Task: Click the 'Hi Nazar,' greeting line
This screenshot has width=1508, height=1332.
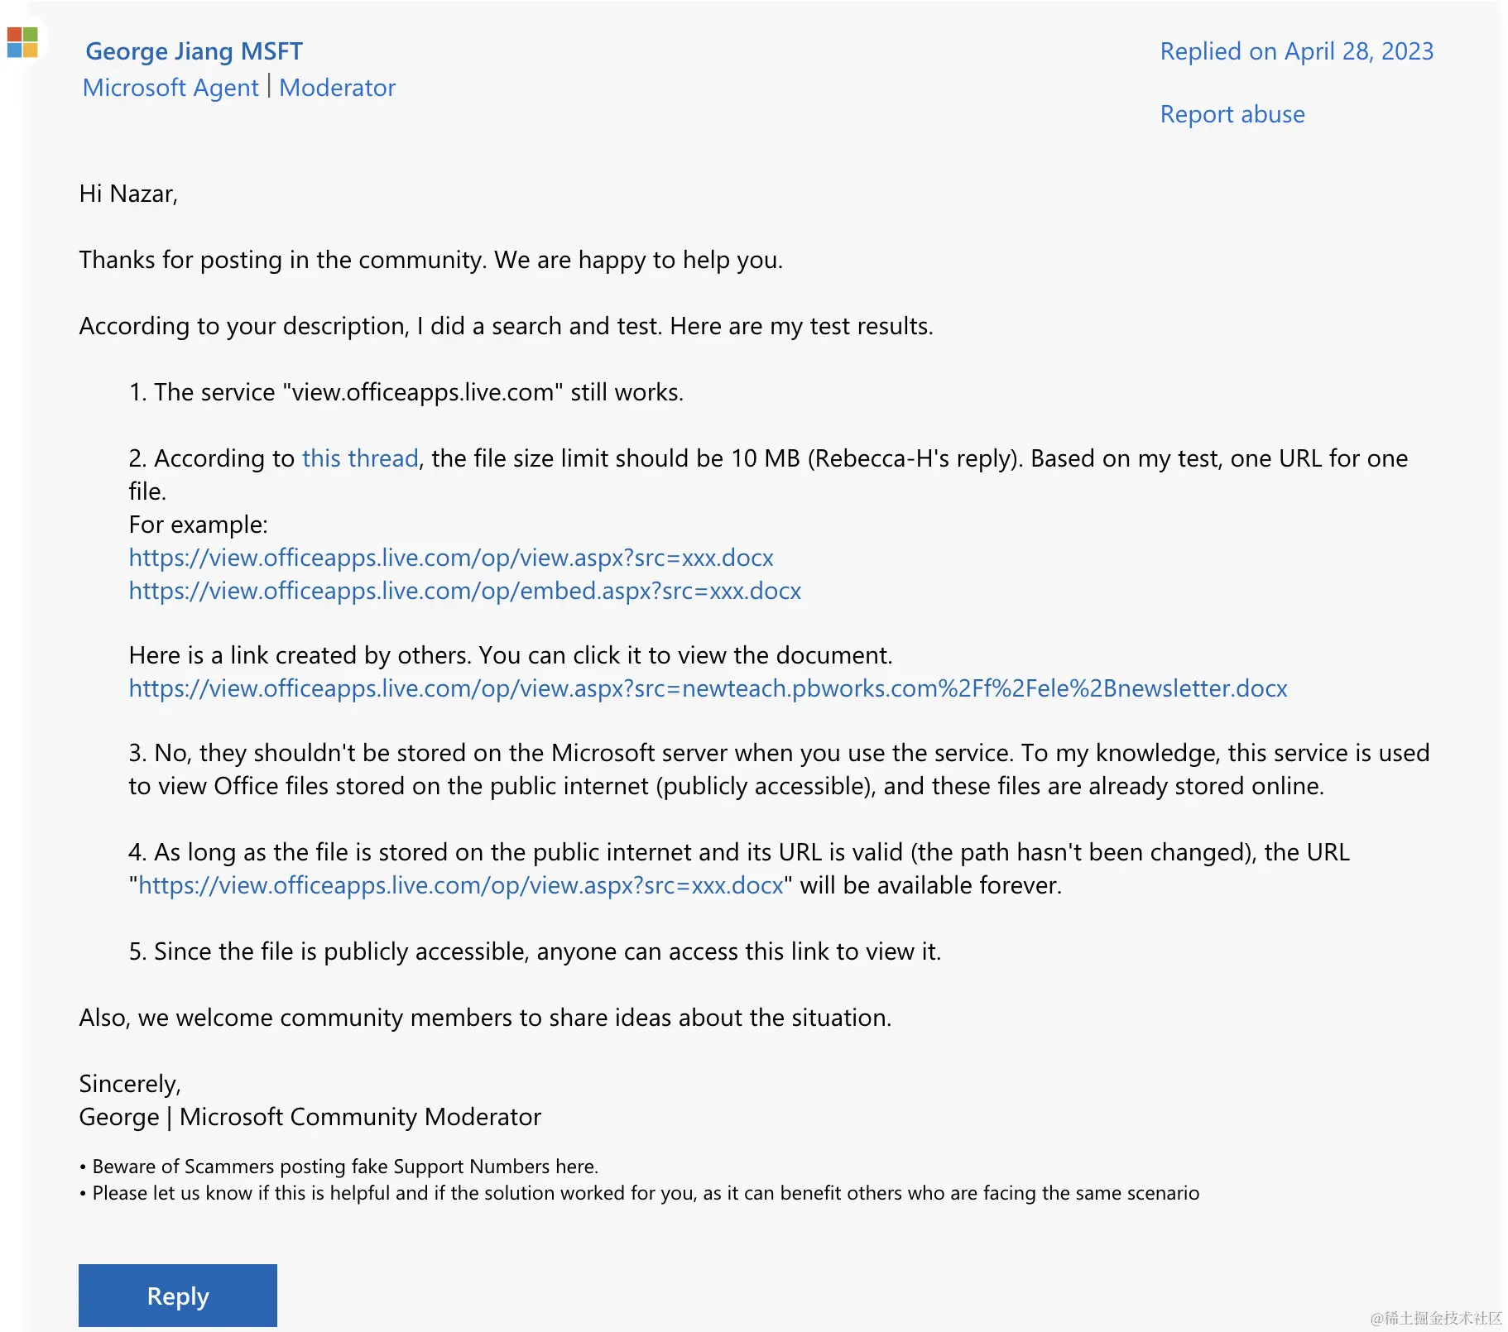Action: pyautogui.click(x=128, y=194)
